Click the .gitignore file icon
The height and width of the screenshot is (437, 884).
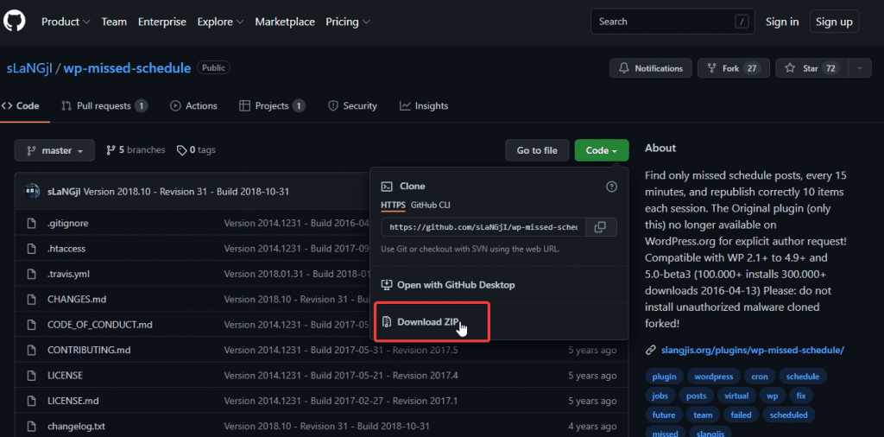pos(32,224)
